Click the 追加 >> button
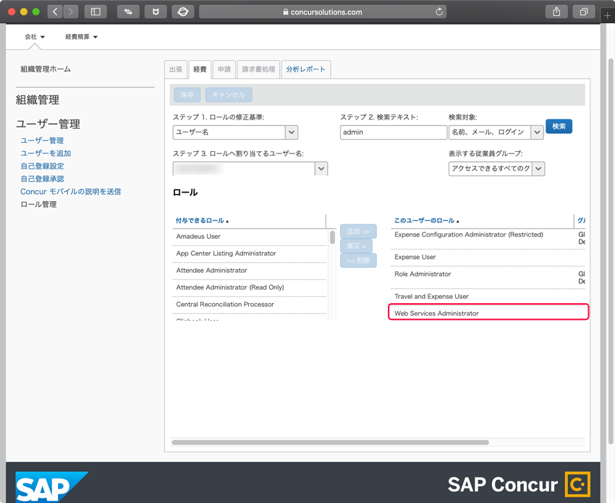 click(x=358, y=232)
